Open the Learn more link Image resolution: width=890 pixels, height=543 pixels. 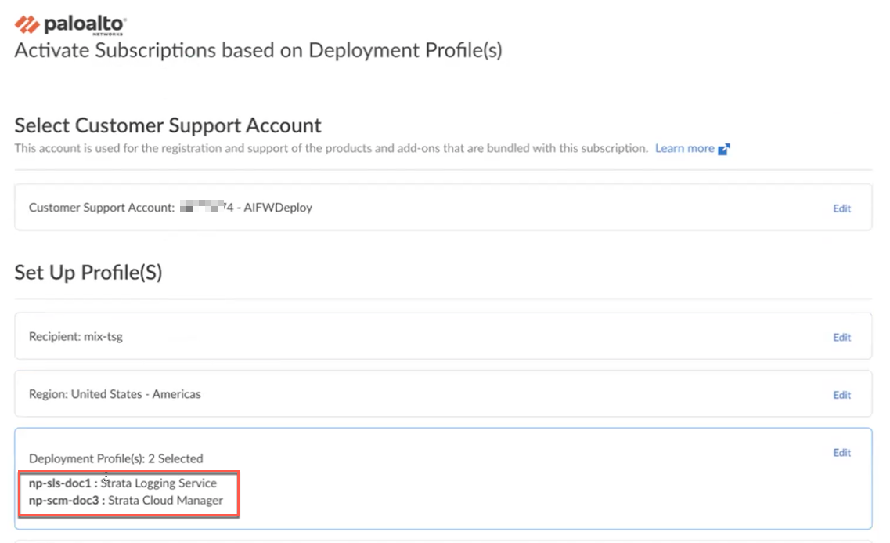coord(684,148)
